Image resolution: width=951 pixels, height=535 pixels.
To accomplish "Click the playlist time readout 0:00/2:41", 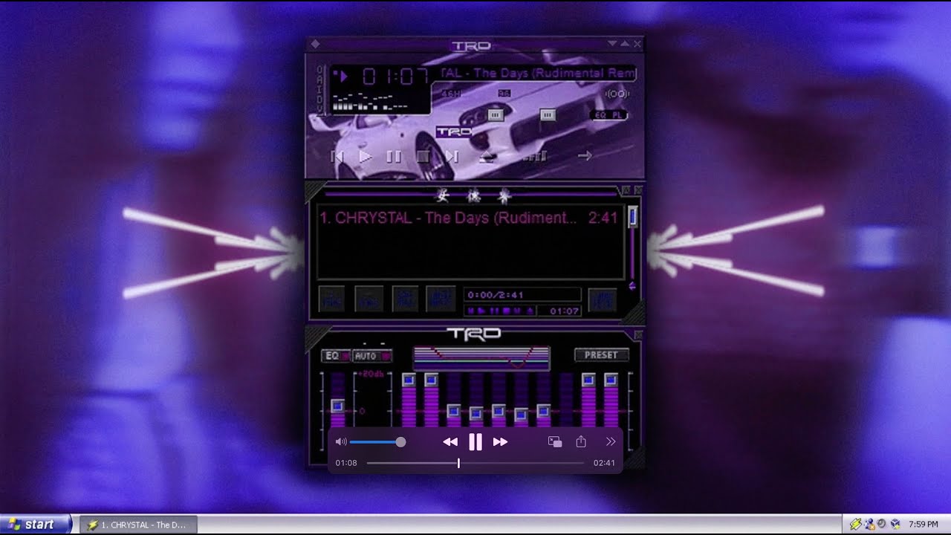I will coord(496,295).
